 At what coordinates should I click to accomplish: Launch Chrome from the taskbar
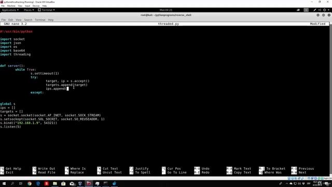point(30,183)
